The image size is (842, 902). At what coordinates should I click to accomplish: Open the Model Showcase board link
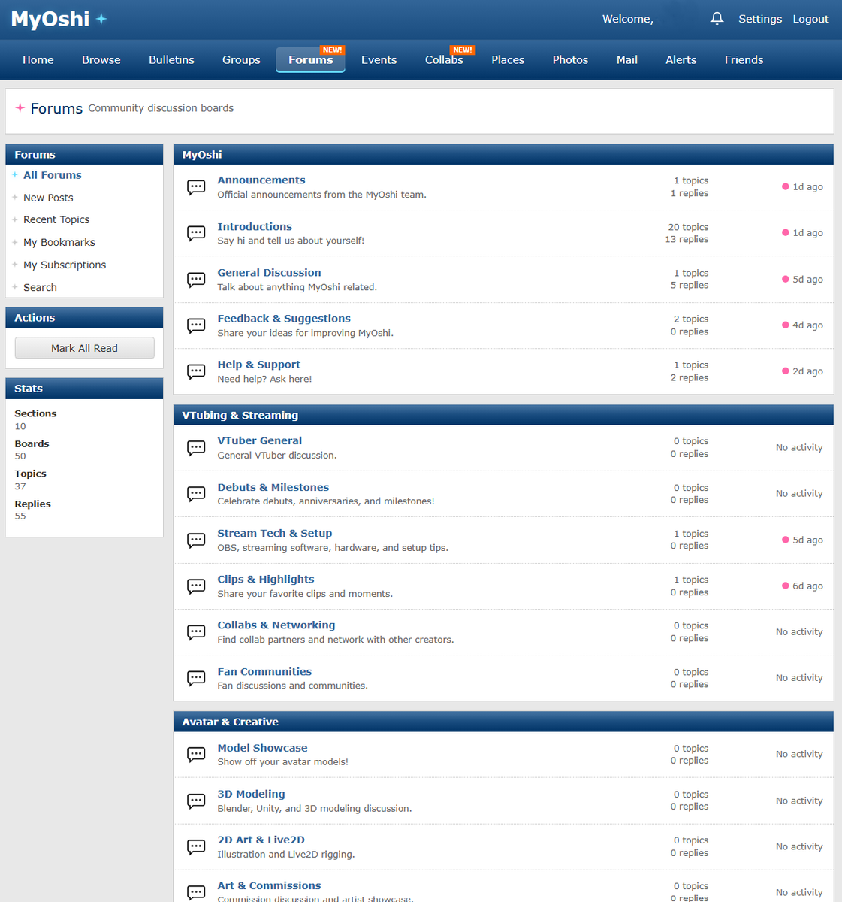pos(262,748)
